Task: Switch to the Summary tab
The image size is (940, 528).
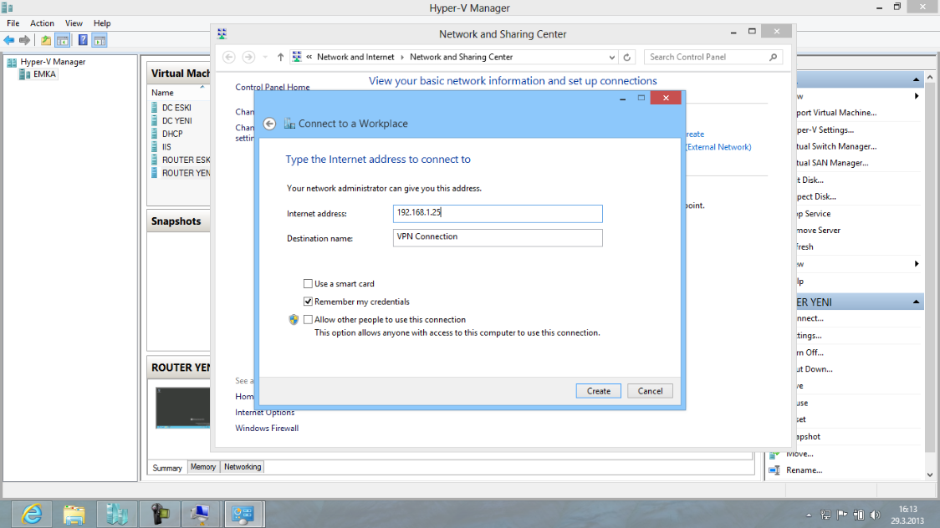Action: pos(167,468)
